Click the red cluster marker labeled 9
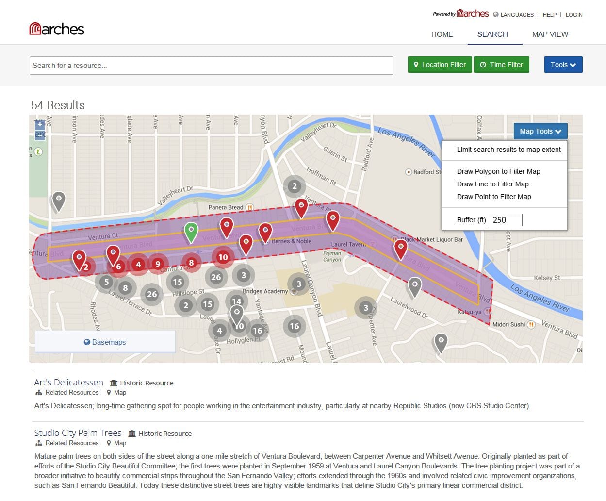This screenshot has height=501, width=606. (157, 264)
